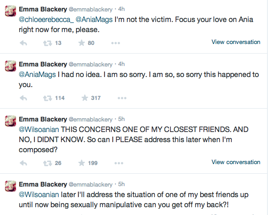Screen dimensions: 268x215
Task: Open the 5h timestamp on the last tweet
Action: coord(121,184)
